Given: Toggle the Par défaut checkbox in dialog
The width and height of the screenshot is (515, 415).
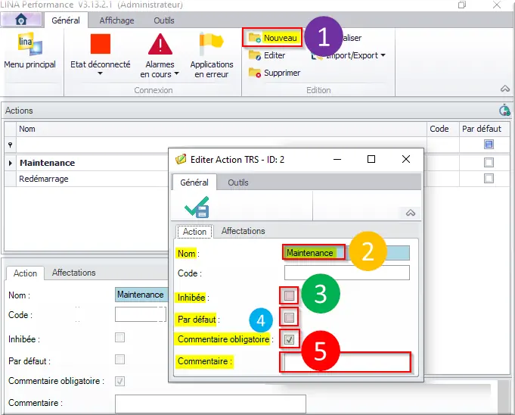Looking at the screenshot, I should [290, 317].
